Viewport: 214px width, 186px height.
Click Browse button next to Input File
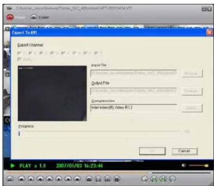coord(193,73)
